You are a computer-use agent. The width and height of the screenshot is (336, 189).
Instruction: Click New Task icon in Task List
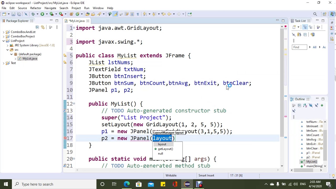pyautogui.click(x=294, y=27)
